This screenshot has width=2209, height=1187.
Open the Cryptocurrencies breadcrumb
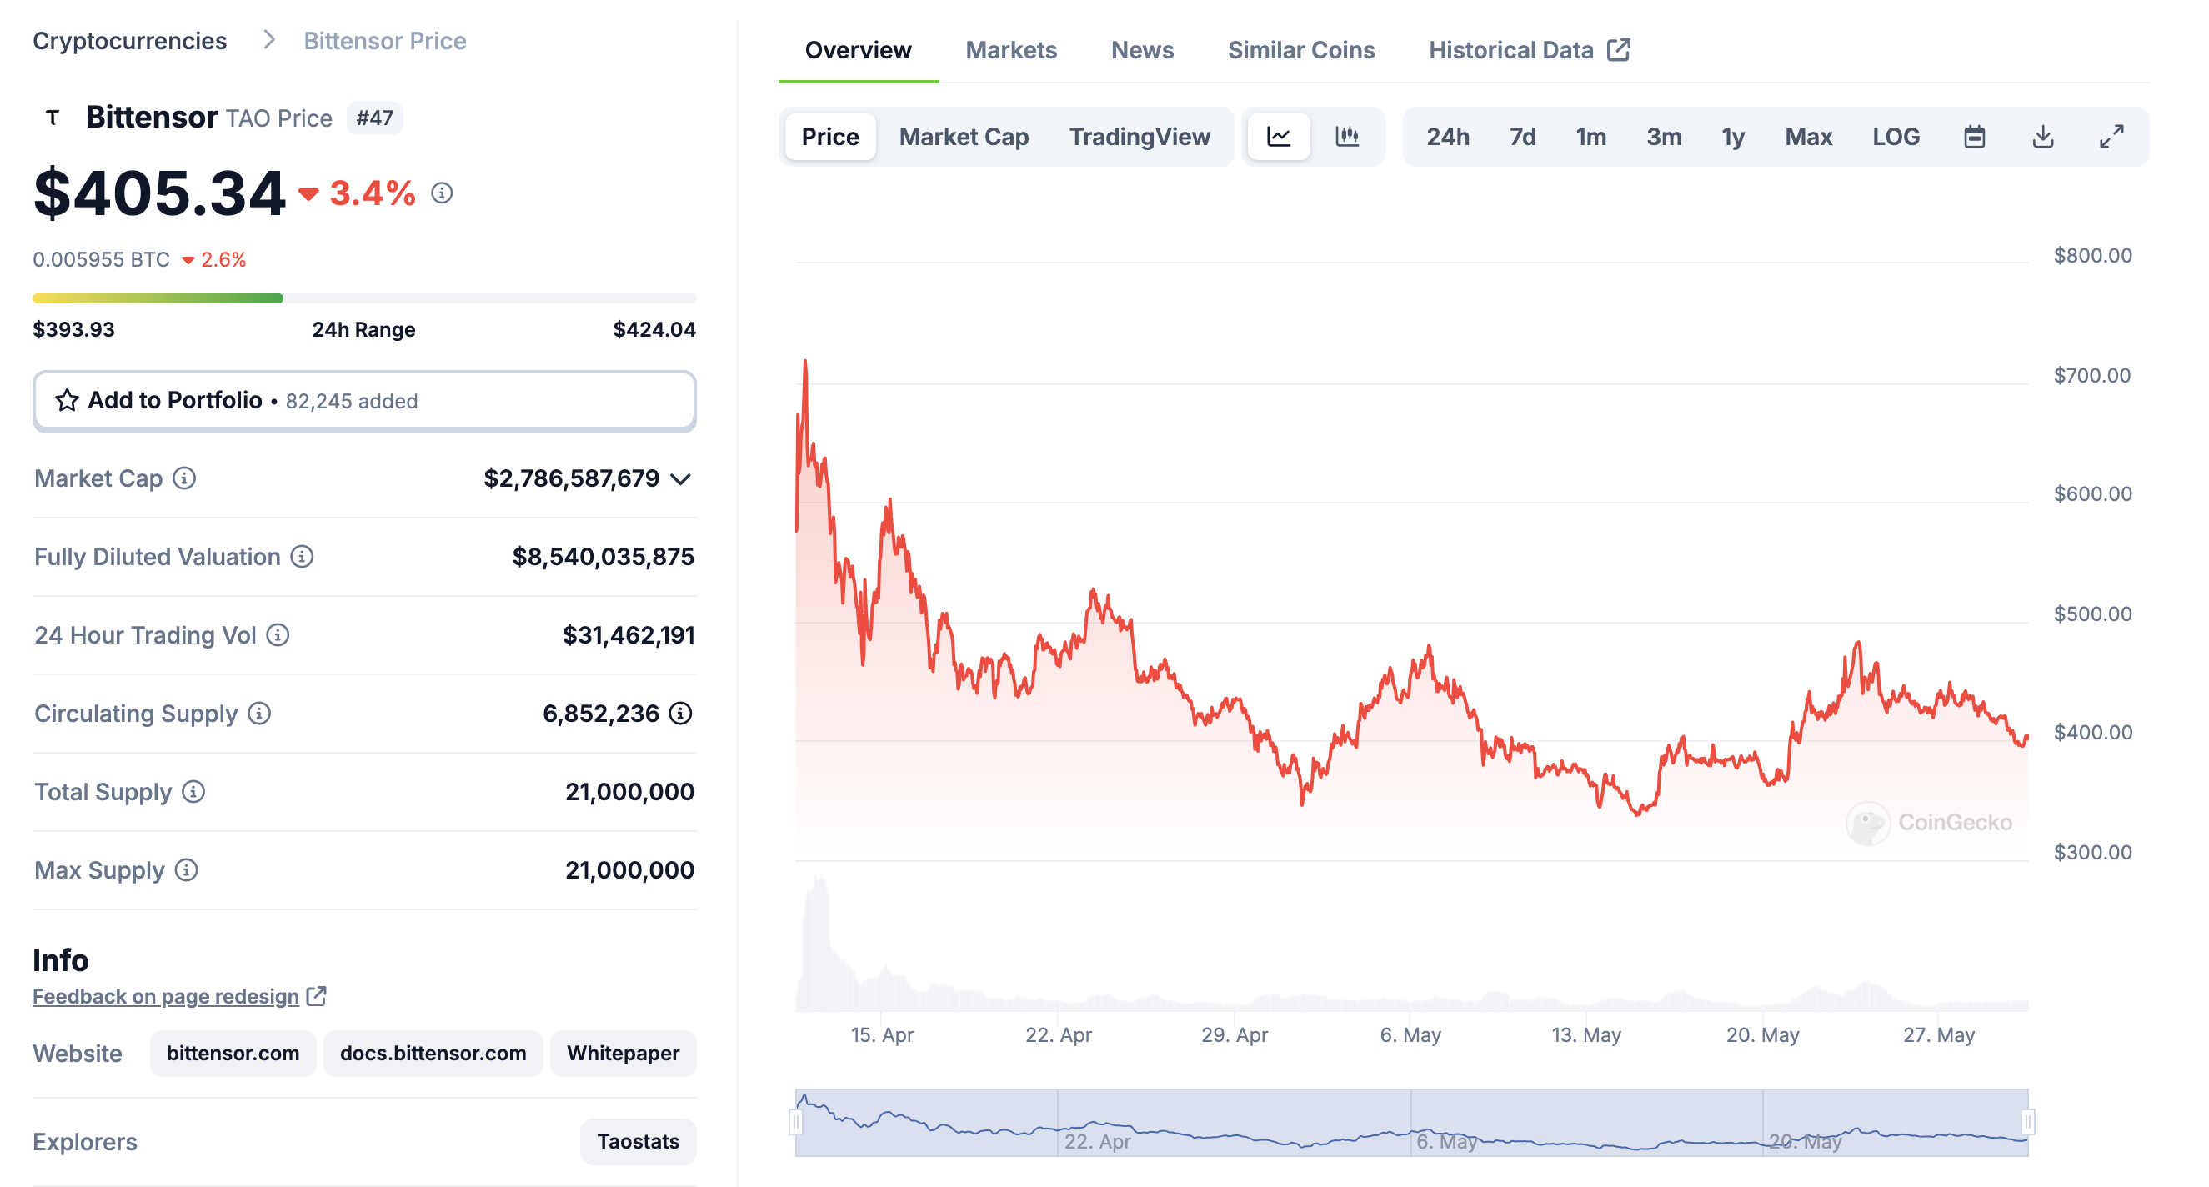[129, 40]
